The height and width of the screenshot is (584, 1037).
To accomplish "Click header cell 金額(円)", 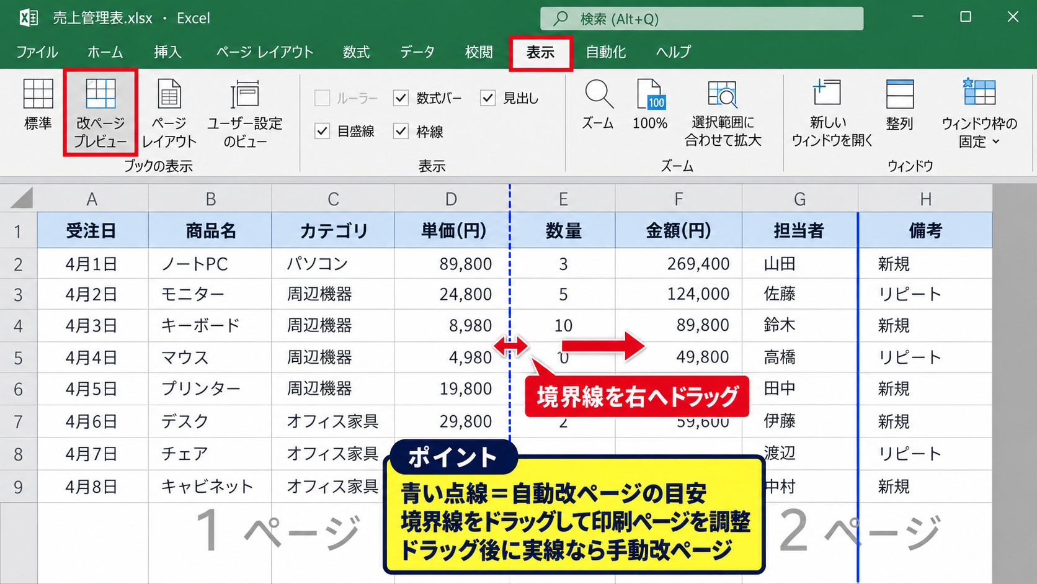I will [679, 230].
